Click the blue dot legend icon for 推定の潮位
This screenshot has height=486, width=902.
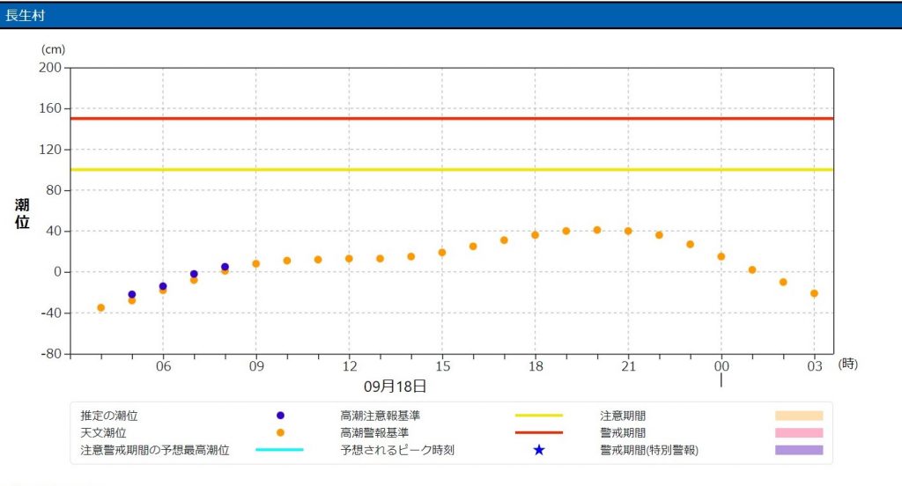pyautogui.click(x=280, y=416)
